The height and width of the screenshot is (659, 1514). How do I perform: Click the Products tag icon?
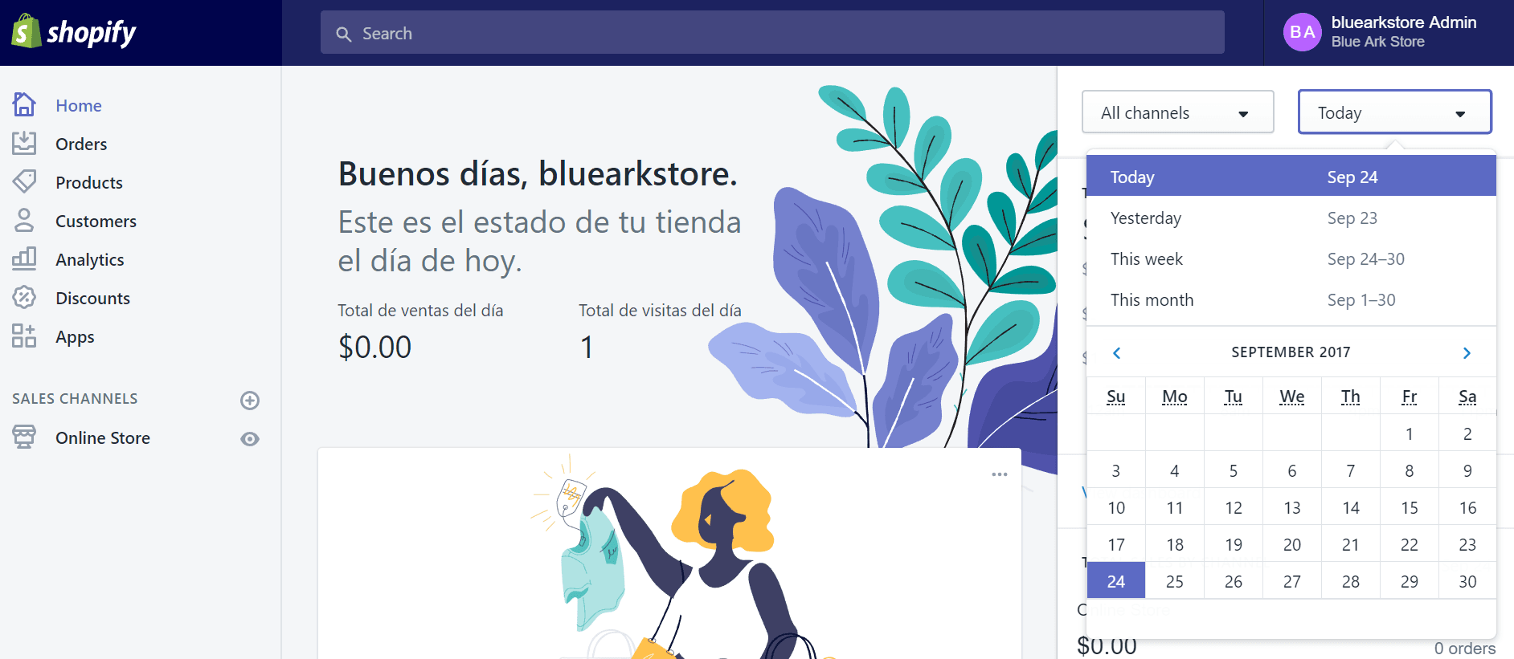pyautogui.click(x=24, y=181)
